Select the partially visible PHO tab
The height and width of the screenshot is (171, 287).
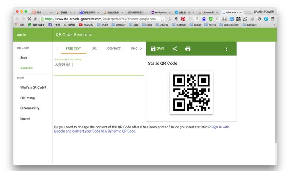click(x=134, y=48)
